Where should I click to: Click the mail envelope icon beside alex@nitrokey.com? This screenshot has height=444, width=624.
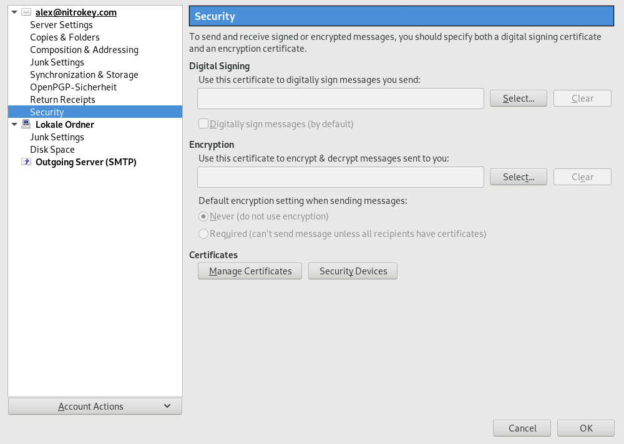click(26, 12)
